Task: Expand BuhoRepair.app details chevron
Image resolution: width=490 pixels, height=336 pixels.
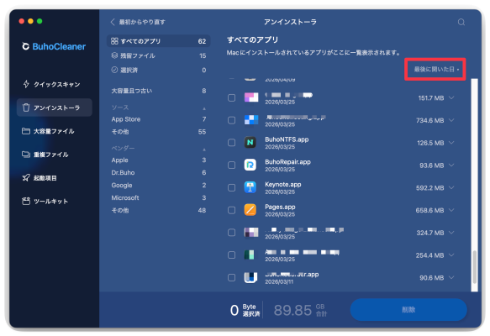Action: (x=451, y=165)
